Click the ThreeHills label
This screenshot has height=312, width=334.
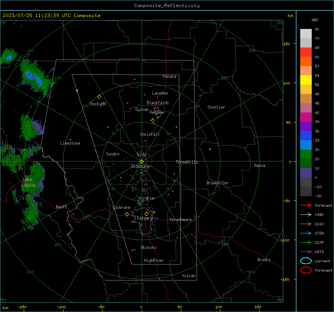tap(187, 162)
